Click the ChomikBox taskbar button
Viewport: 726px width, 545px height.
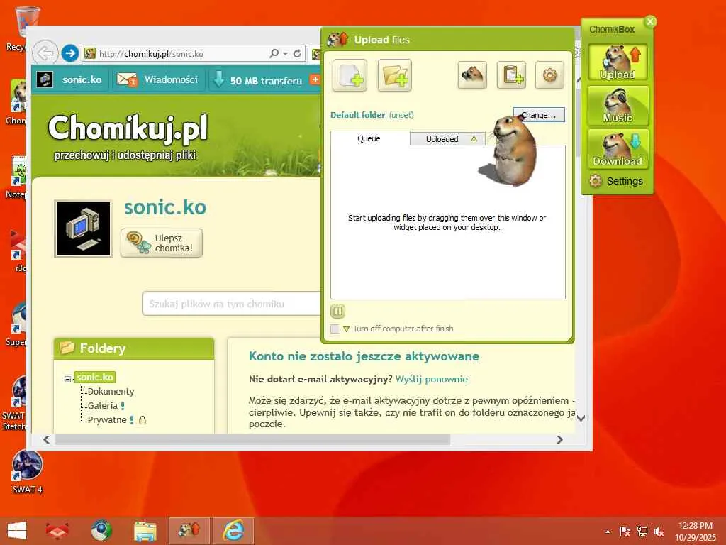(x=189, y=531)
